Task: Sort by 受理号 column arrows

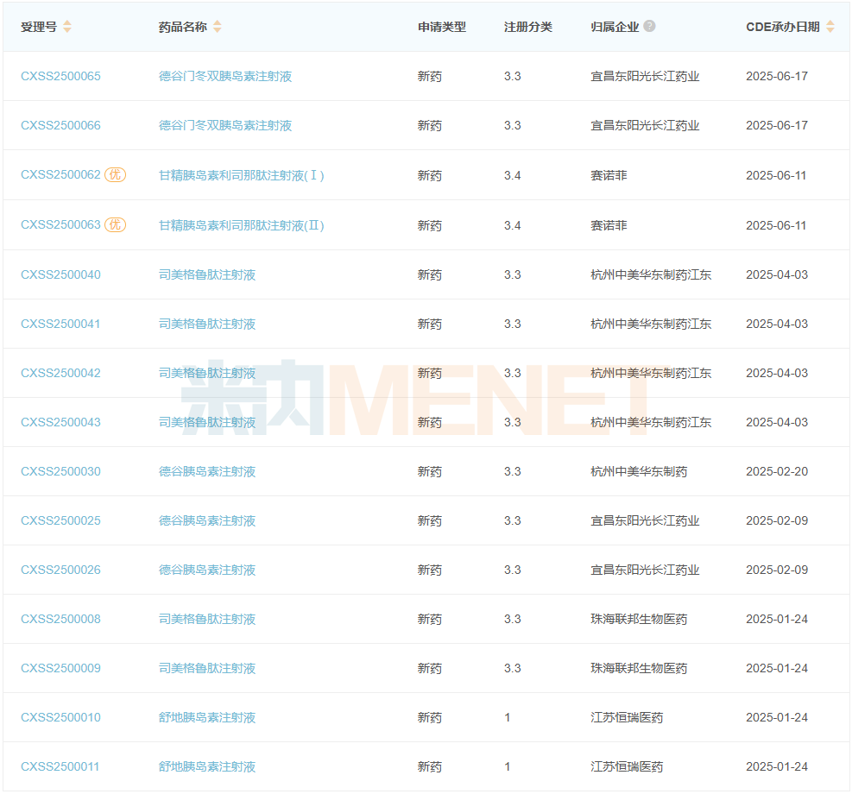Action: (67, 27)
